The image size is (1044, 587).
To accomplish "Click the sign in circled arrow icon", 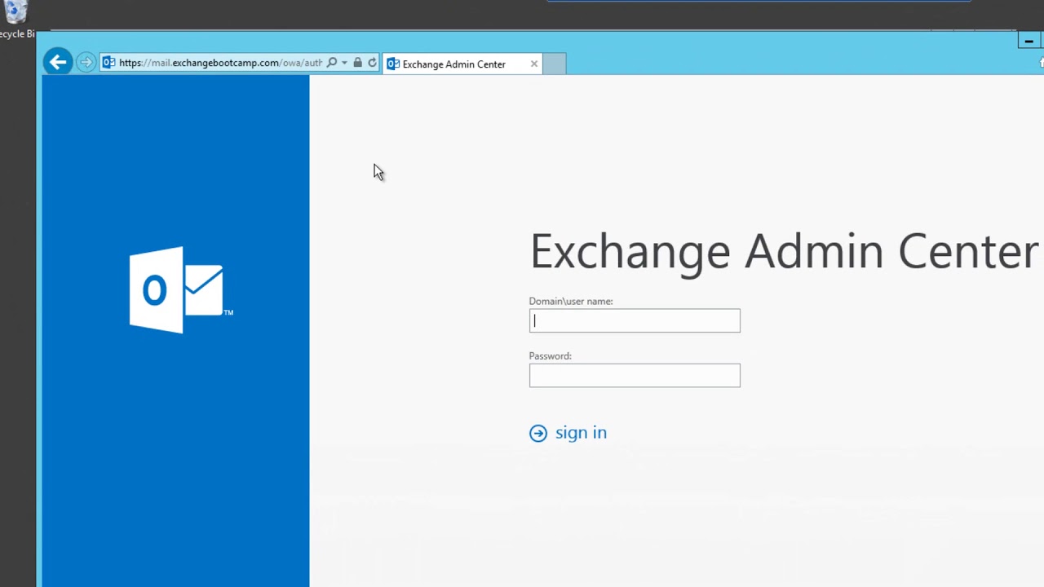I will (x=538, y=433).
